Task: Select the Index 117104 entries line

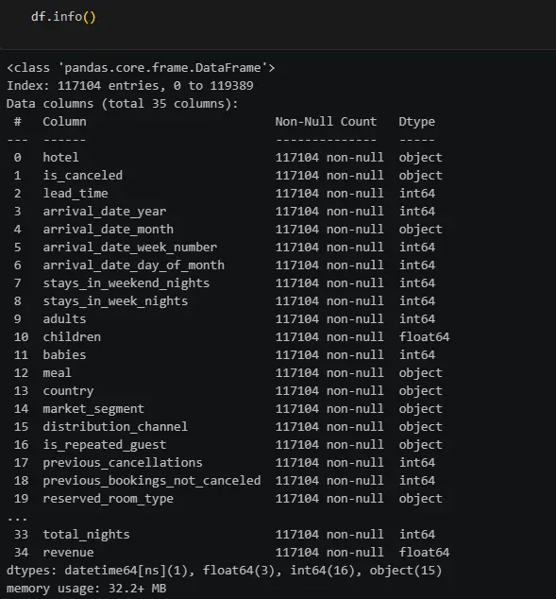Action: [x=130, y=86]
